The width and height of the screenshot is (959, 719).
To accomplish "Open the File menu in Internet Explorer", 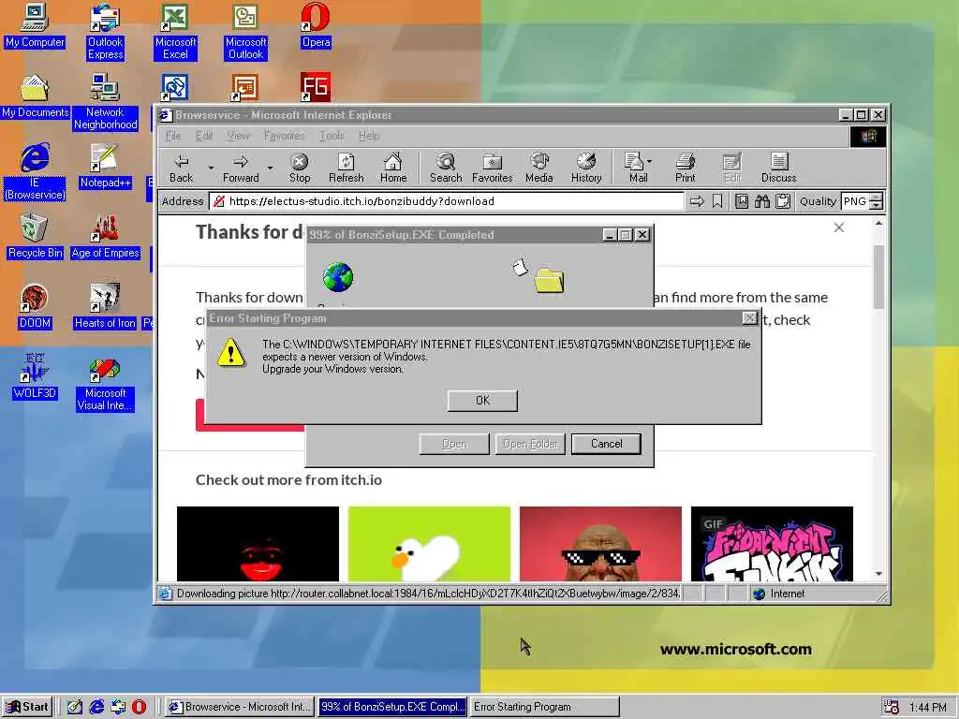I will [173, 136].
